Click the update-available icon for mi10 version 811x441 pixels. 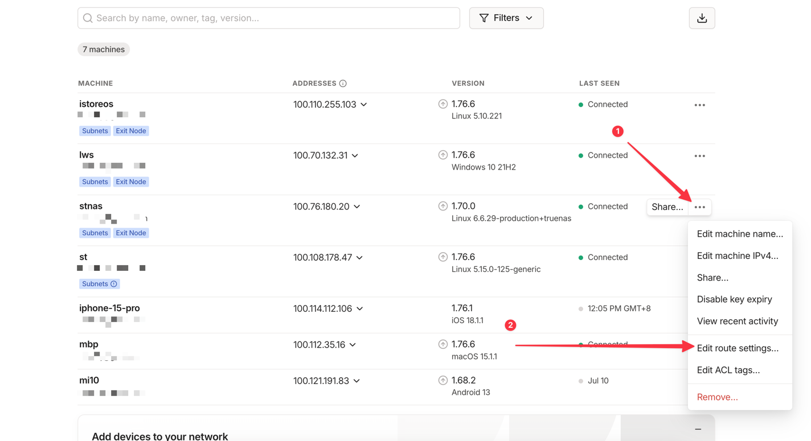tap(443, 380)
